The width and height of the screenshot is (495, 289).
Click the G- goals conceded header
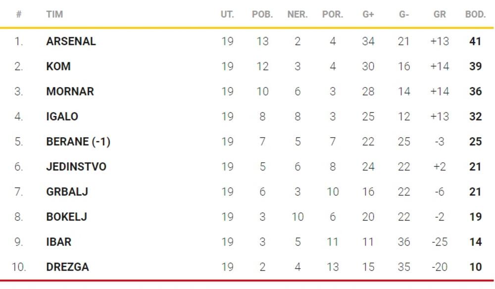point(404,14)
